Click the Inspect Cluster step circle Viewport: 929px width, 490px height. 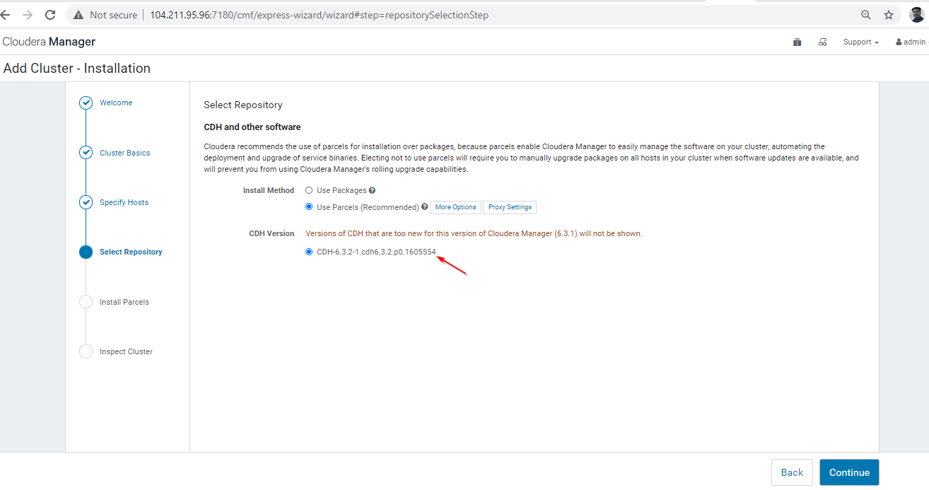[86, 351]
